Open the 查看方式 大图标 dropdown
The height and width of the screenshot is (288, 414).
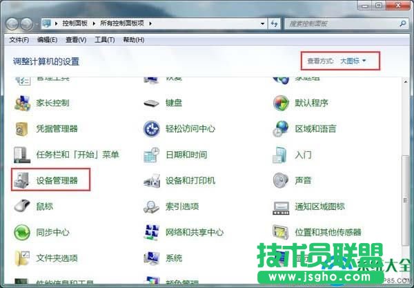click(x=353, y=61)
